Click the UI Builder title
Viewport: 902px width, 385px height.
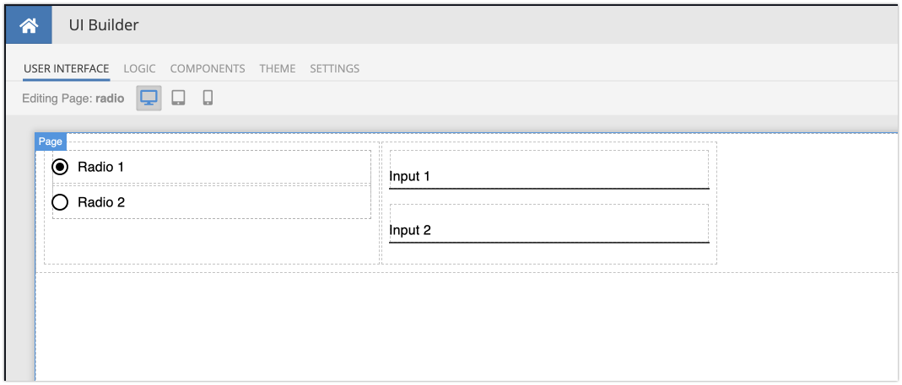coord(104,25)
